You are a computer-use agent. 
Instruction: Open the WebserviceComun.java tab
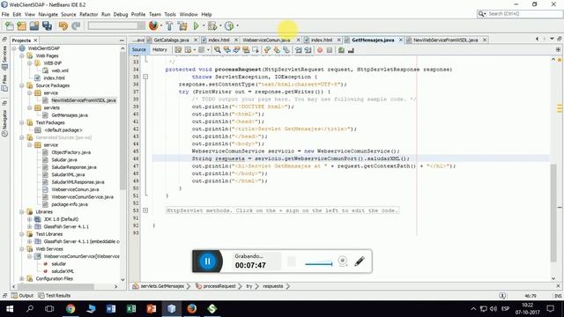point(266,40)
